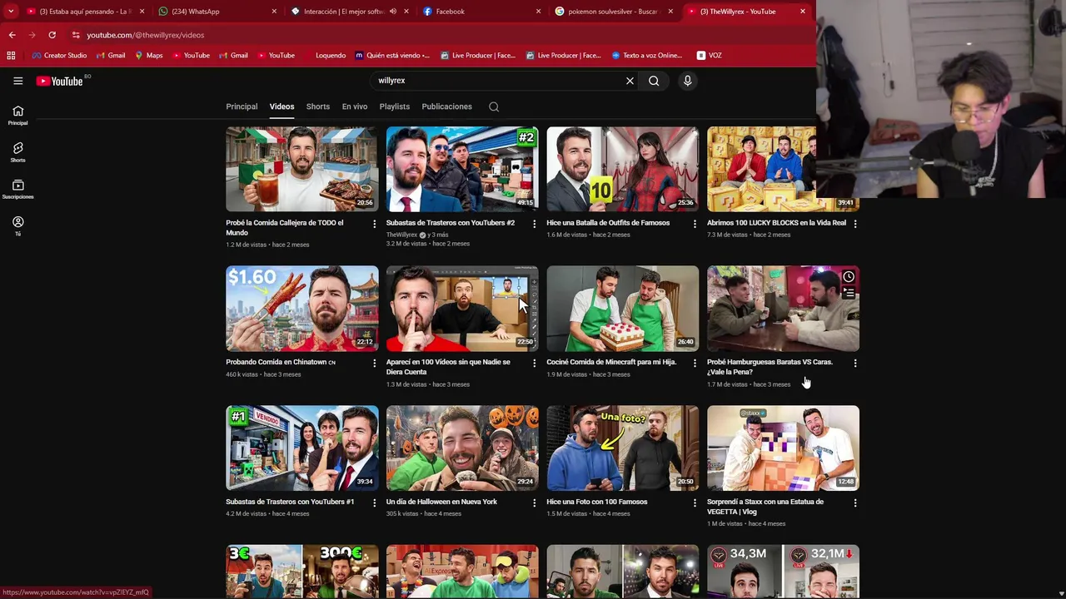Image resolution: width=1066 pixels, height=599 pixels.
Task: Open options for Probando Comida en Chinatown
Action: [x=374, y=363]
